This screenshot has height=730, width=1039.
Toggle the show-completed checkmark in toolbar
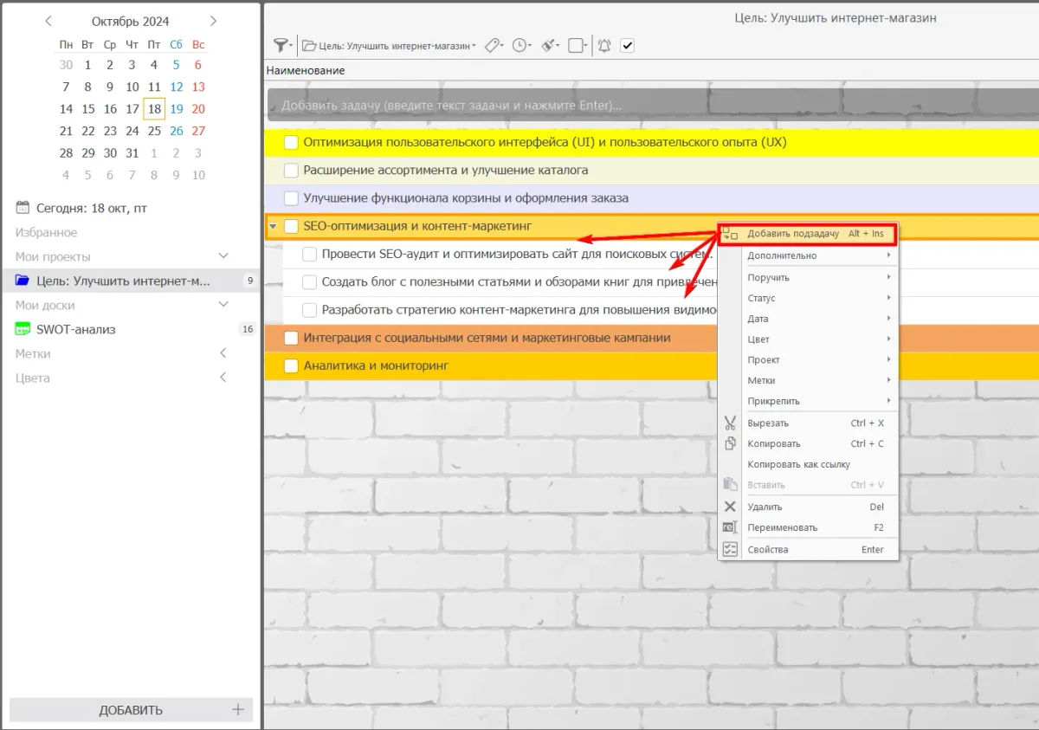pyautogui.click(x=628, y=46)
